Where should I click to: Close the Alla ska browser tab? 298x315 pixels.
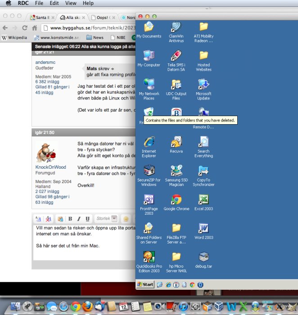83,18
